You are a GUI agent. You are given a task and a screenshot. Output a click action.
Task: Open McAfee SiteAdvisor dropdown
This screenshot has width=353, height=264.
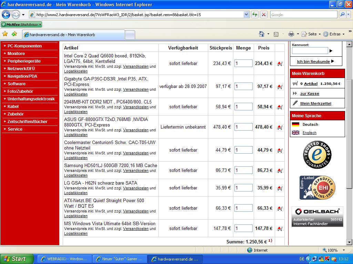coord(40,24)
